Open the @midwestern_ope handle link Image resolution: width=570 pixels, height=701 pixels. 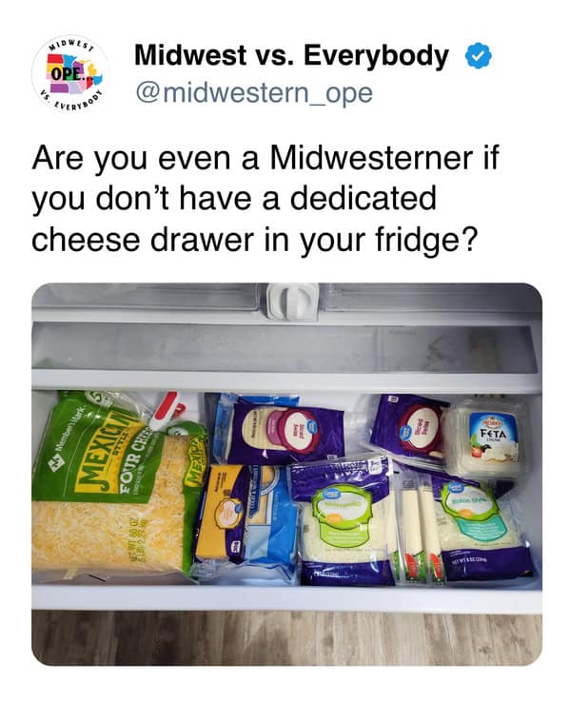[254, 93]
